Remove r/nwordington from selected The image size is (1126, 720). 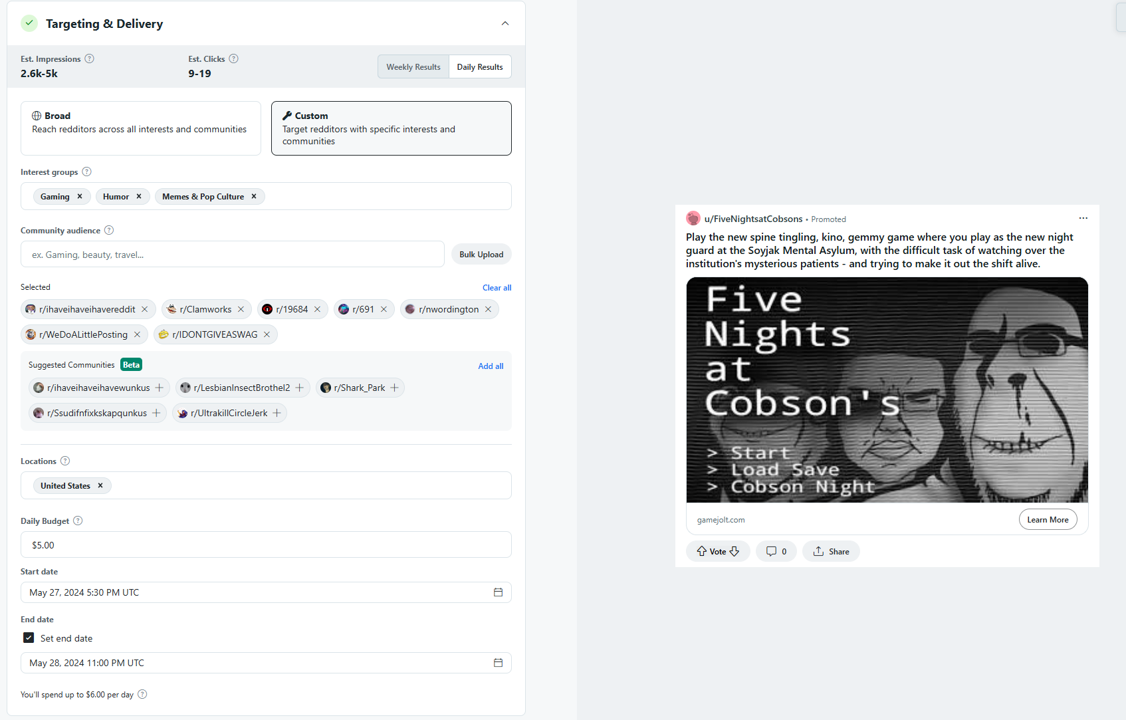coord(489,309)
